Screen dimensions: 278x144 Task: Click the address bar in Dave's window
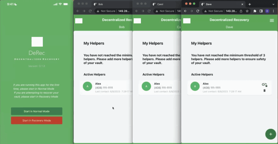point(223,11)
